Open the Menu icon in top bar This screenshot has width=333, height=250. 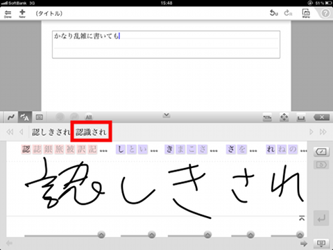click(x=306, y=13)
